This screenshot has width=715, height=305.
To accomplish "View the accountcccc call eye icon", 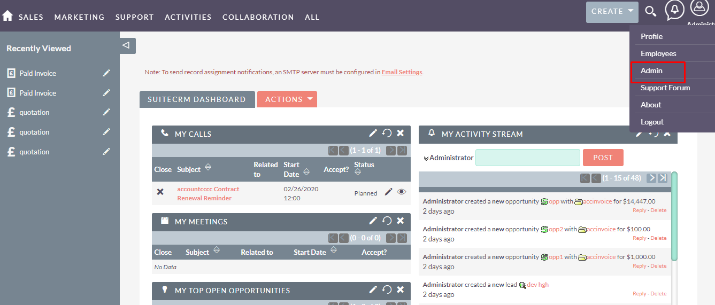I will 402,192.
